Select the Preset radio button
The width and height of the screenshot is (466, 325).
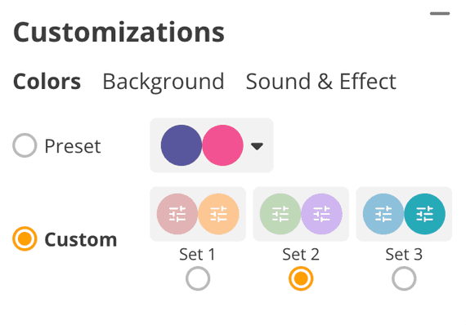[25, 145]
